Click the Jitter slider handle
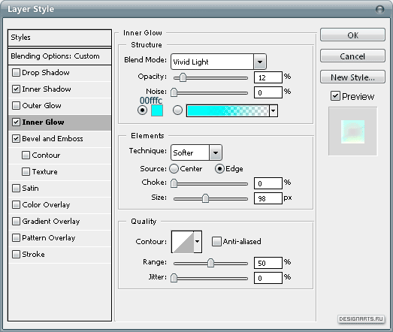Screen dimensions: 393x332 point(174,278)
